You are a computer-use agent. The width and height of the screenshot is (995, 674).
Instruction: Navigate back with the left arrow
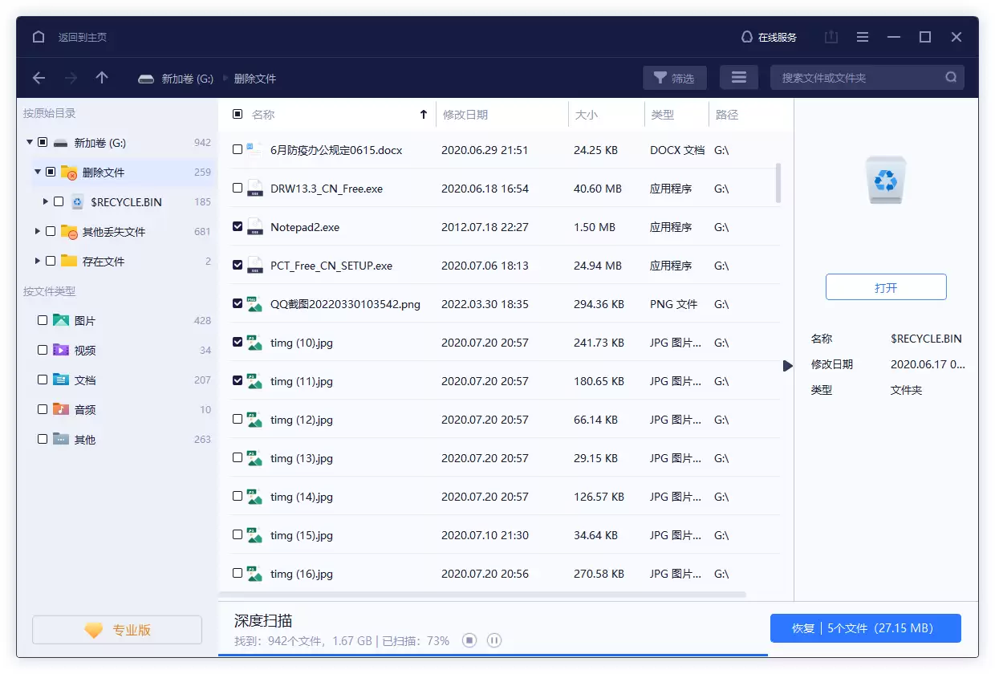click(39, 78)
